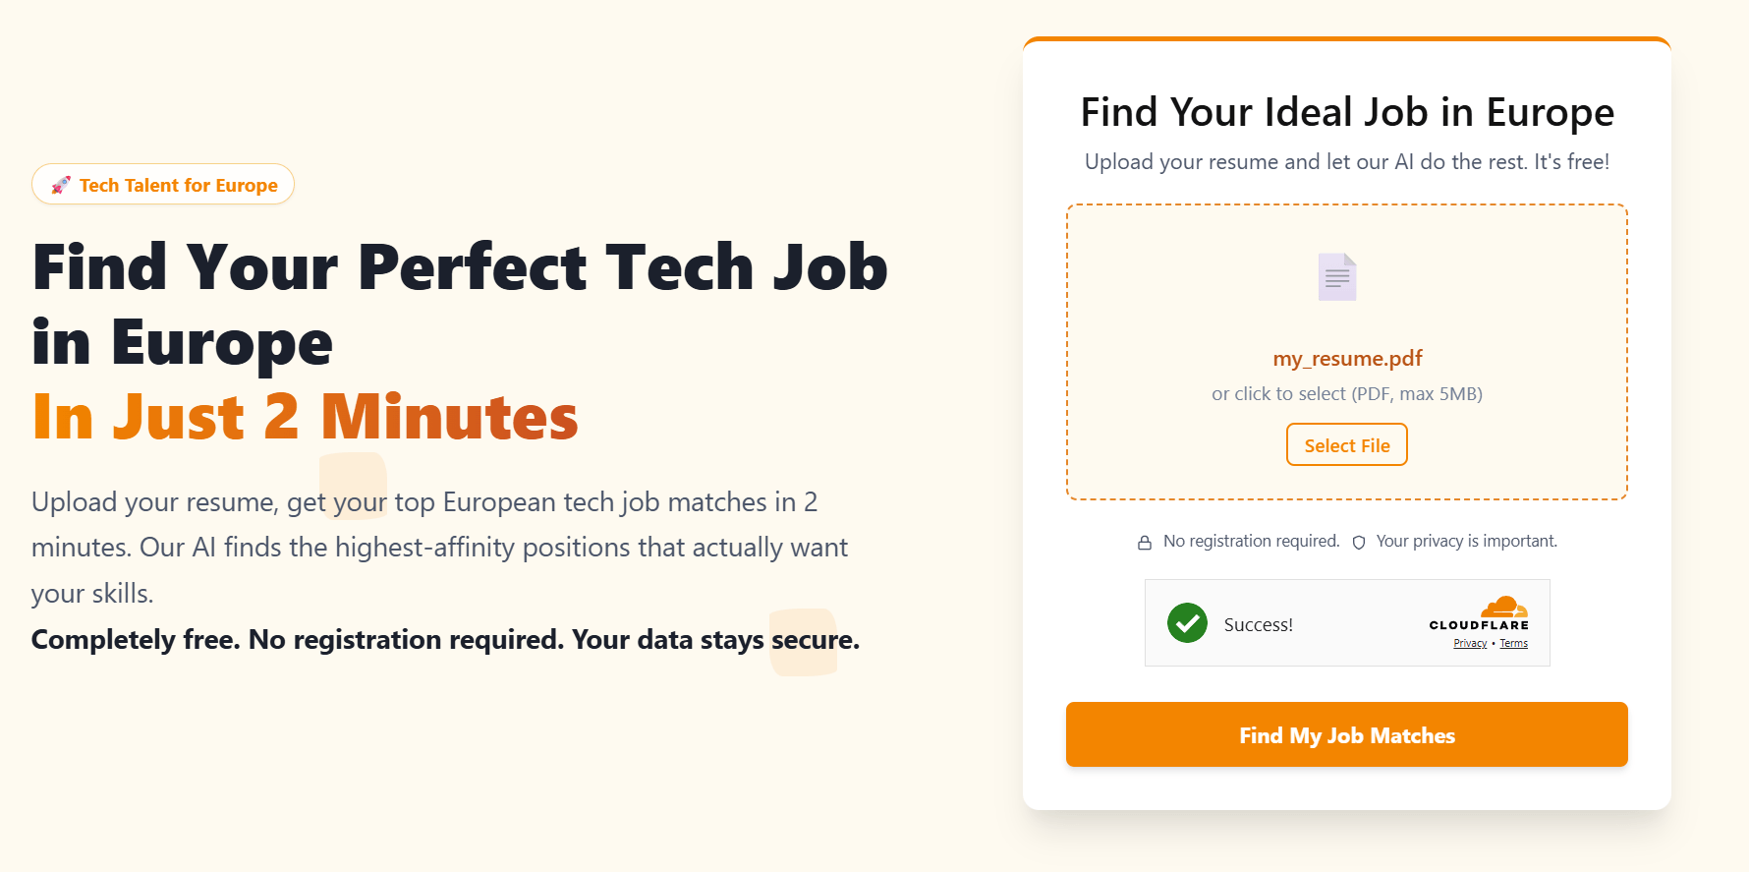
Task: Click the 'No registration required.' note
Action: (x=1251, y=542)
